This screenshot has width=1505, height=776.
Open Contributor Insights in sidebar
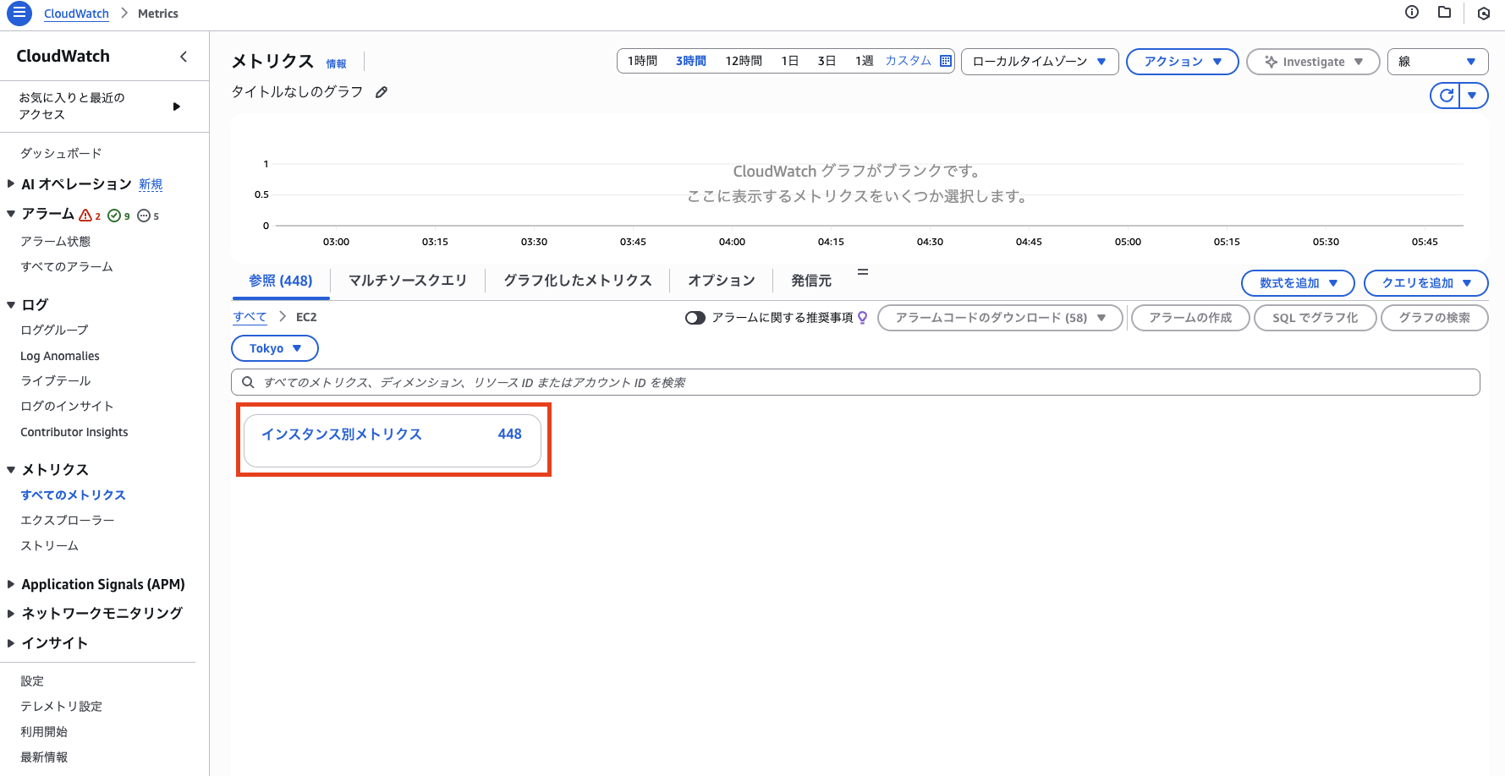74,432
